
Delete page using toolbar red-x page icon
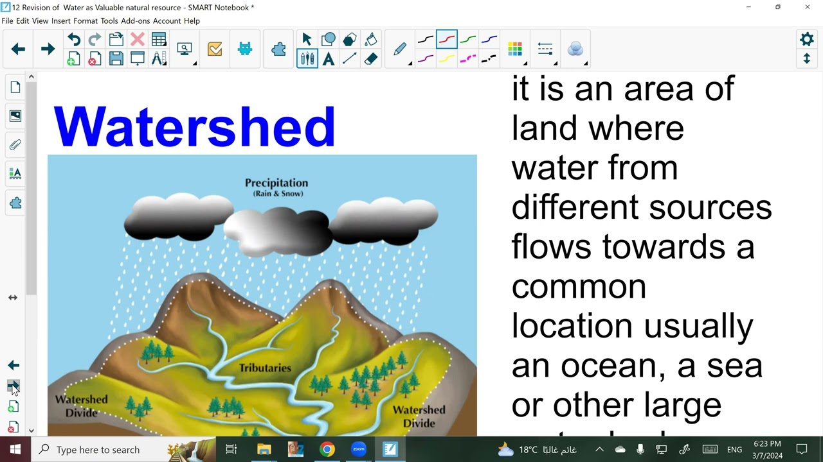[95, 59]
